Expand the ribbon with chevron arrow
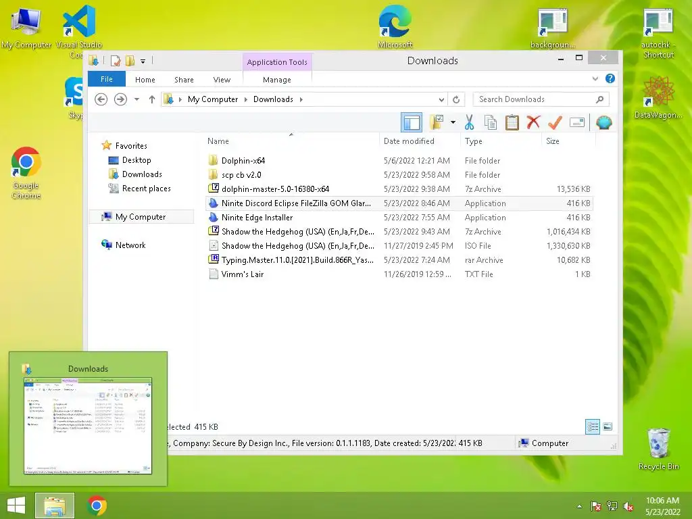Viewport: 692px width, 519px height. (595, 78)
